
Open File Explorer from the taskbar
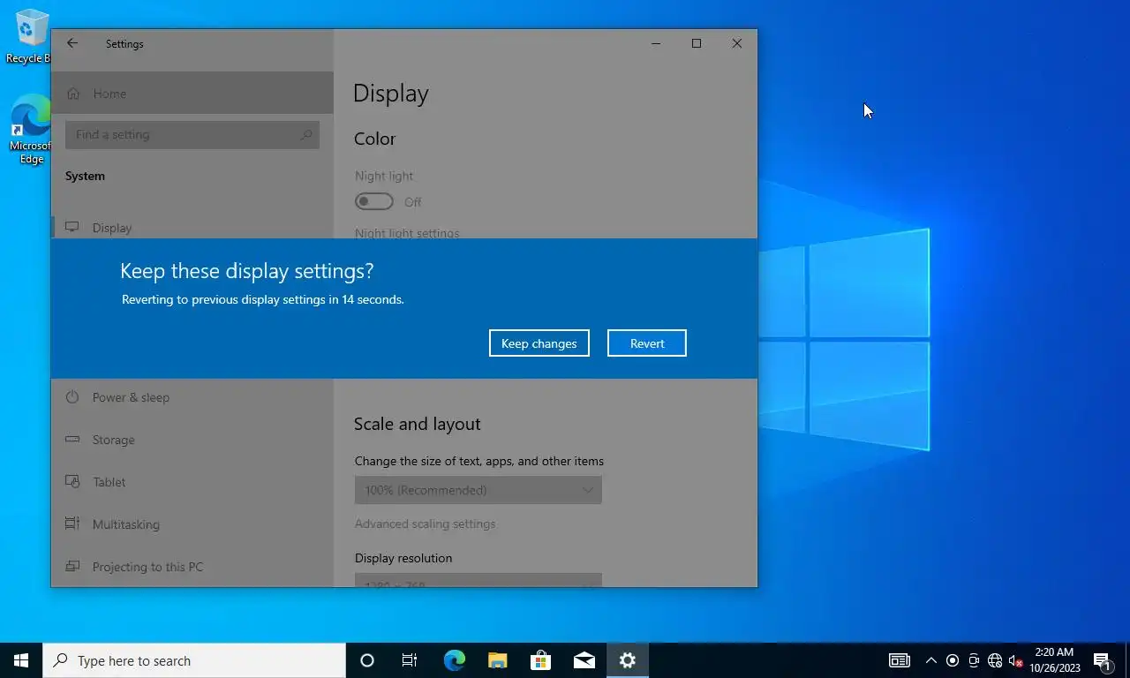[497, 660]
